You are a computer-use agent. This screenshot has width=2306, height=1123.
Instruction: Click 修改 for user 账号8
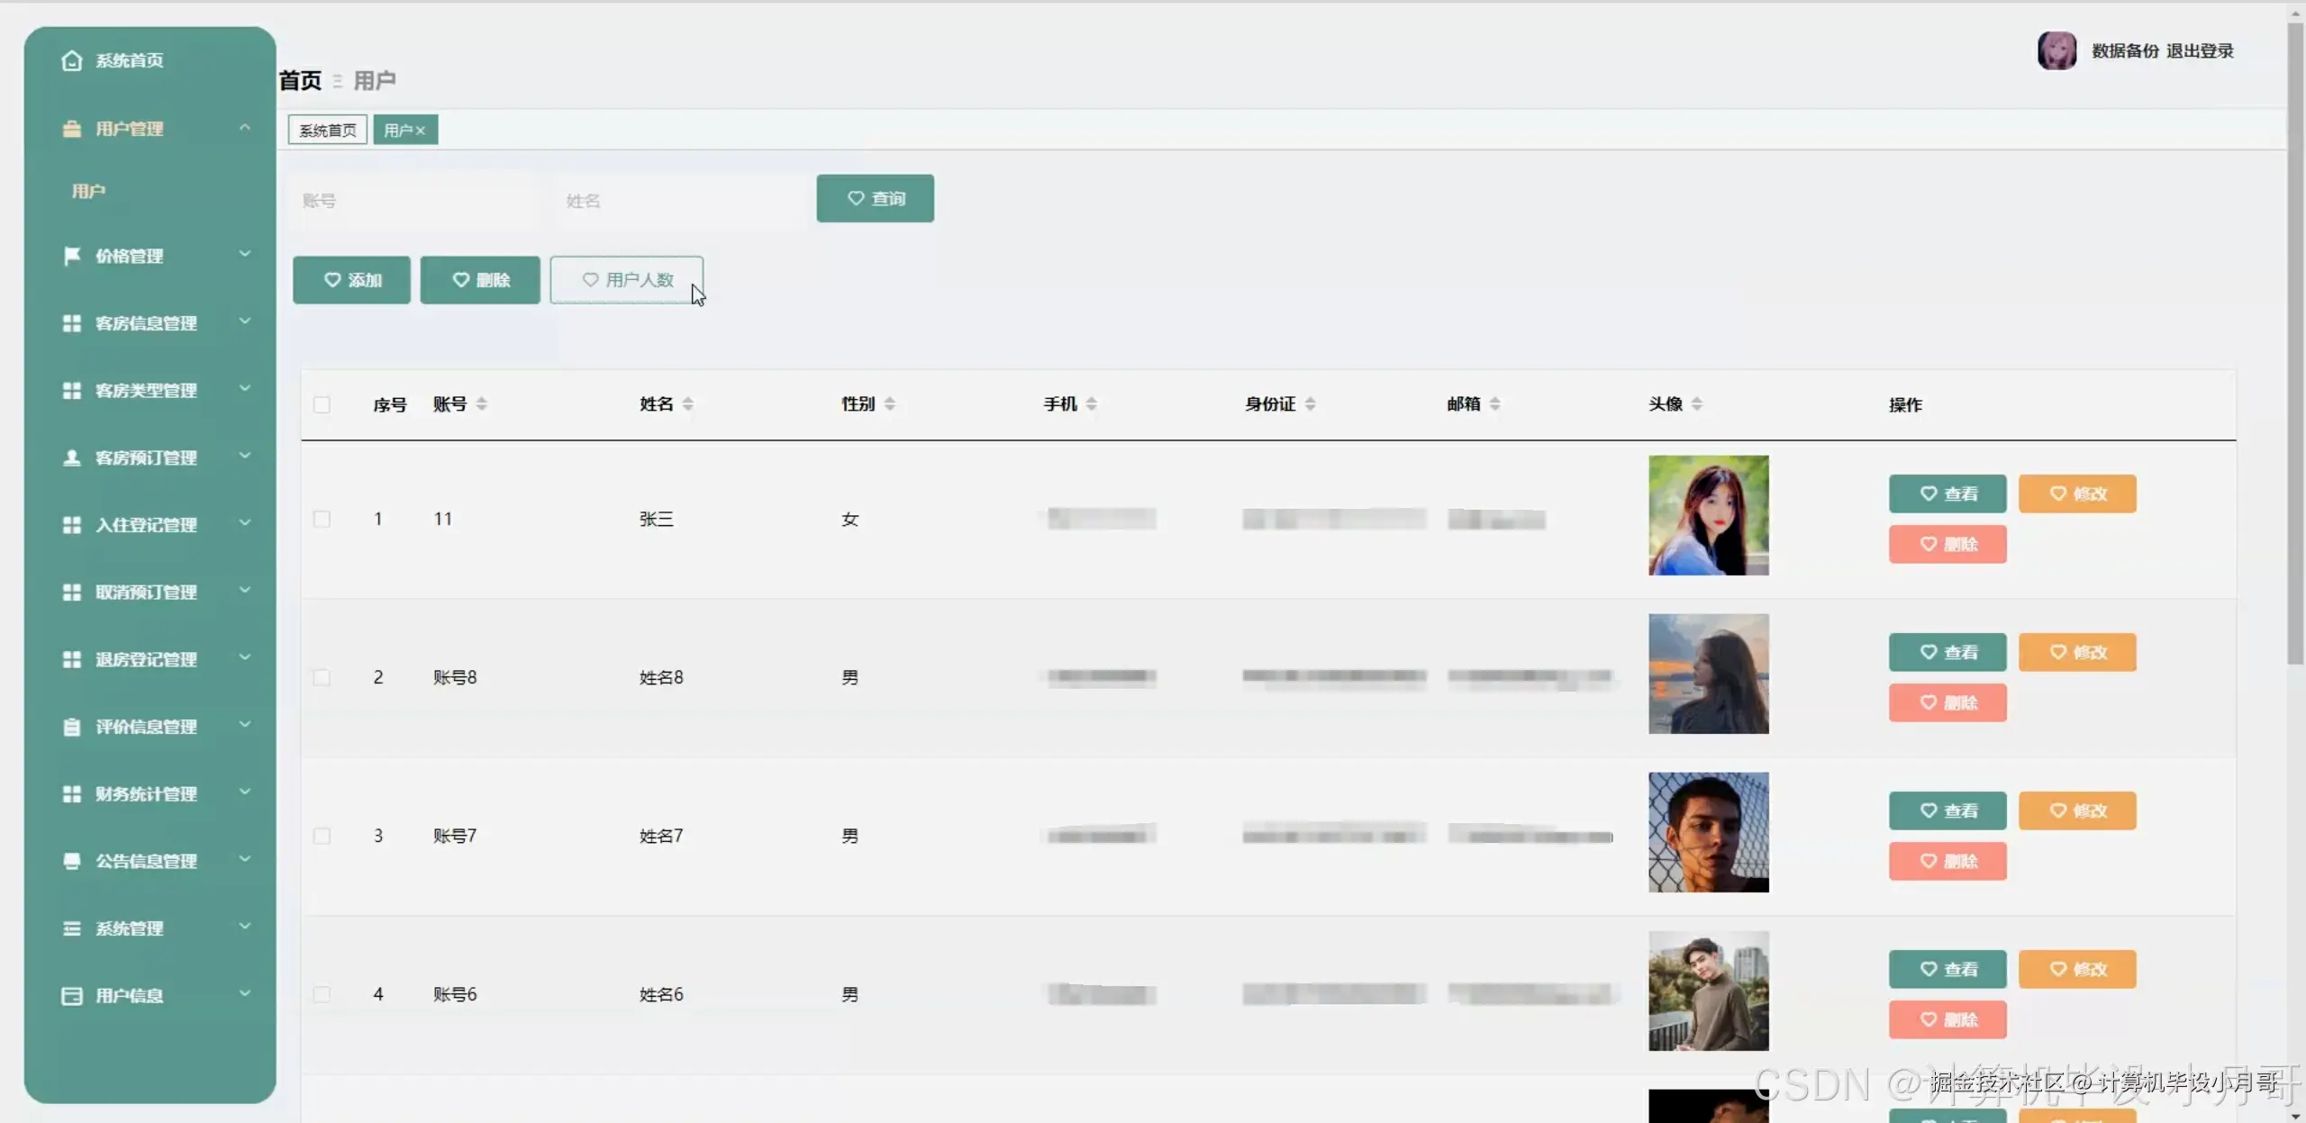point(2077,652)
